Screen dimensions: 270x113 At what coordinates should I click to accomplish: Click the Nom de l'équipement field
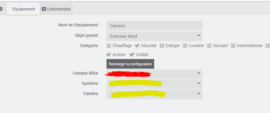[x=154, y=26]
